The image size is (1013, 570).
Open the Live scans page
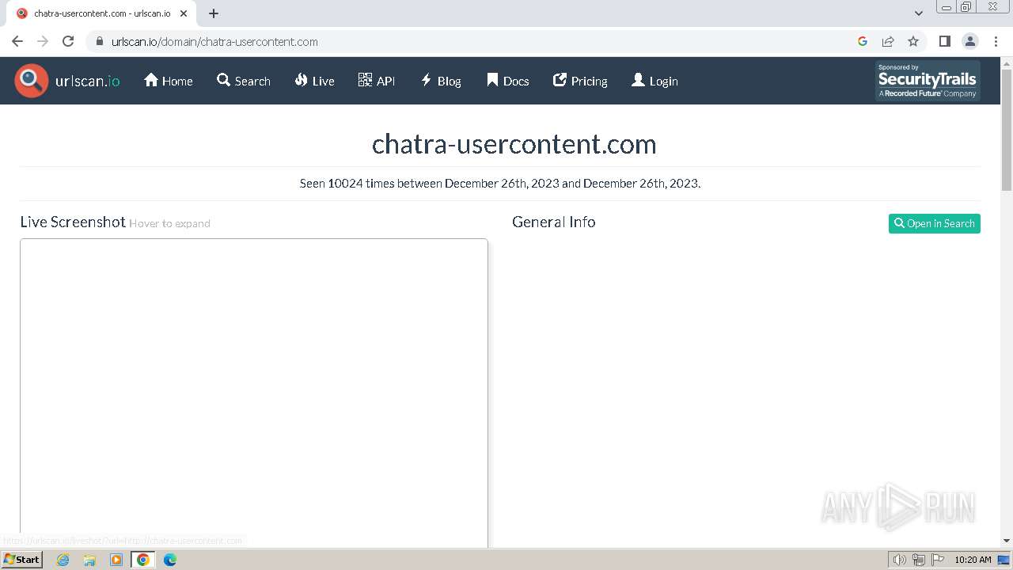[314, 81]
